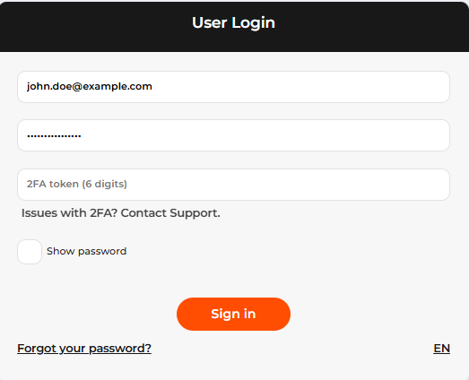Switch language via the EN link

(x=441, y=349)
